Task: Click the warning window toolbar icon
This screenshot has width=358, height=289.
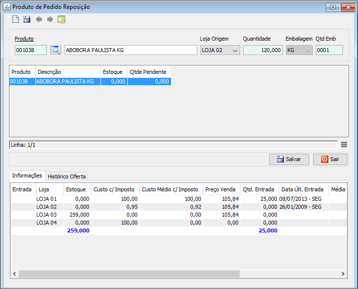Action: (62, 19)
